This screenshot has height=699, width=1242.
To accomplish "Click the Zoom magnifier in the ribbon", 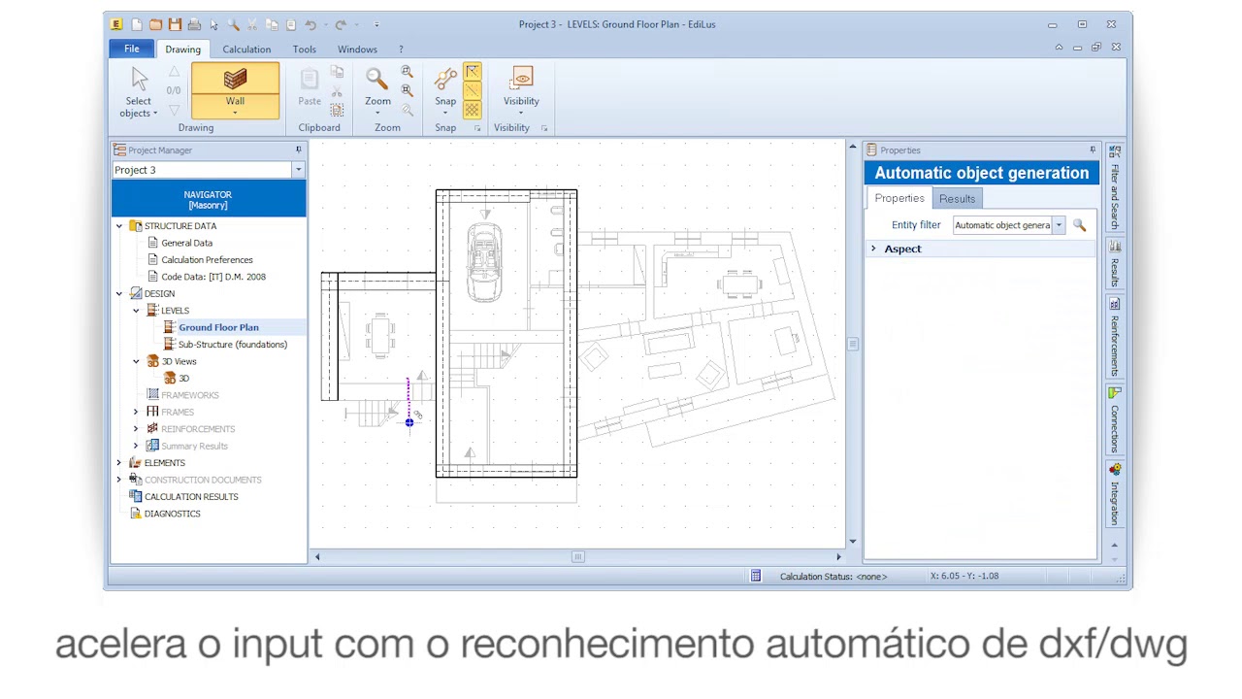I will [x=377, y=90].
